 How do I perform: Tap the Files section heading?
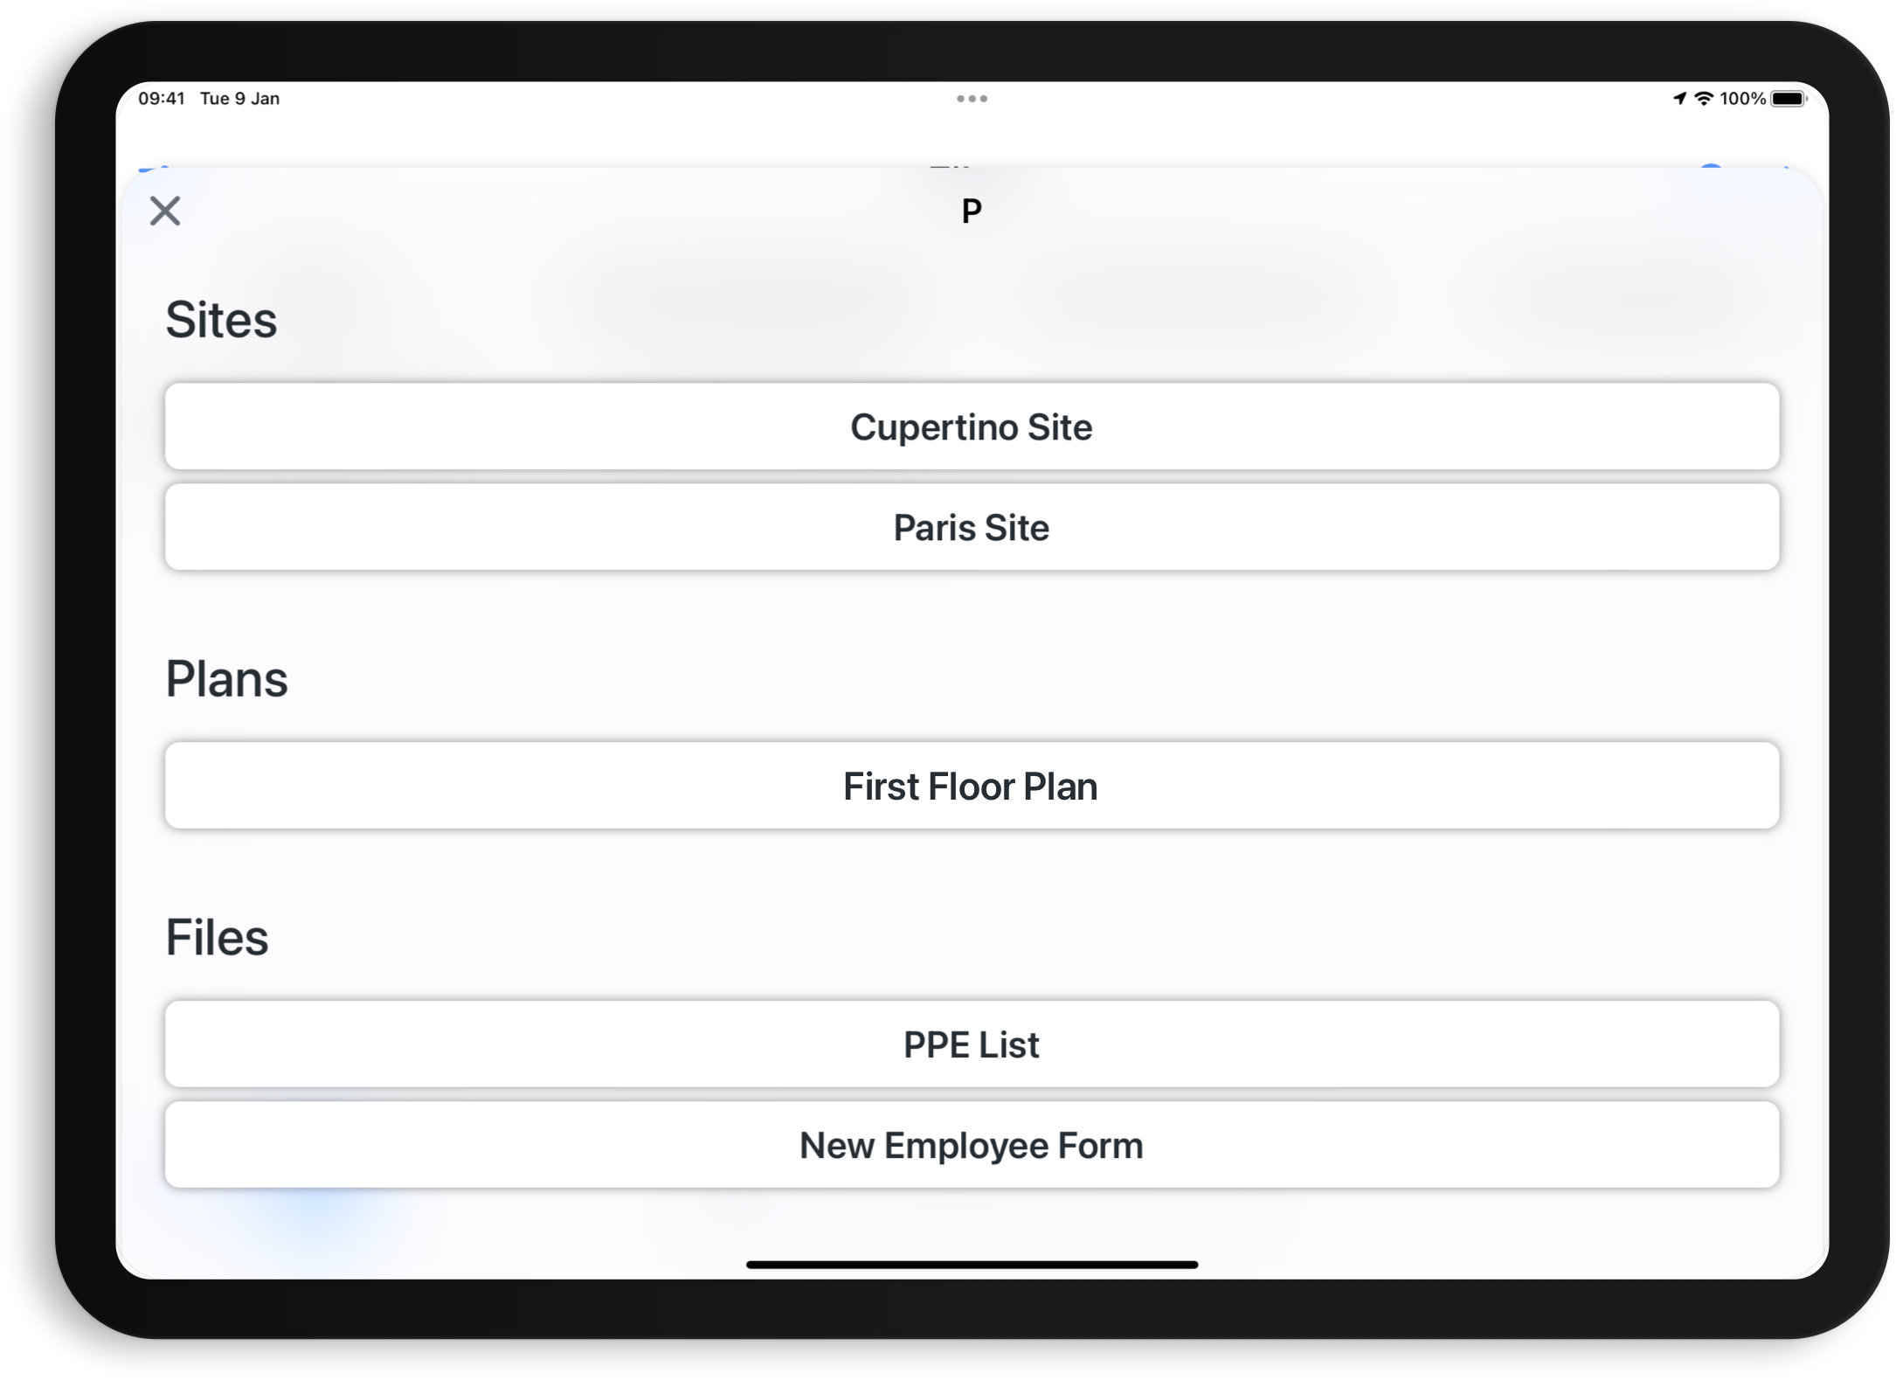tap(217, 938)
